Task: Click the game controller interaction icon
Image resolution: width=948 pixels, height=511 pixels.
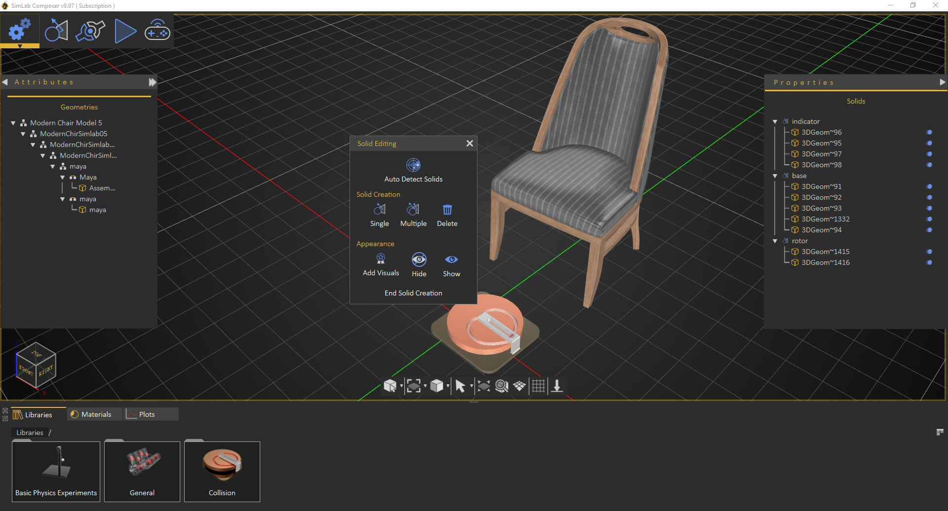Action: 158,31
